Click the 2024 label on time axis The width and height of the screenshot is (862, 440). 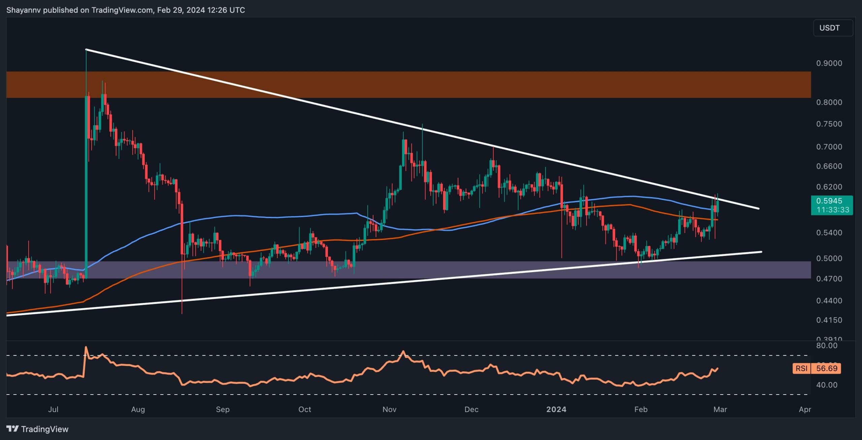(556, 409)
